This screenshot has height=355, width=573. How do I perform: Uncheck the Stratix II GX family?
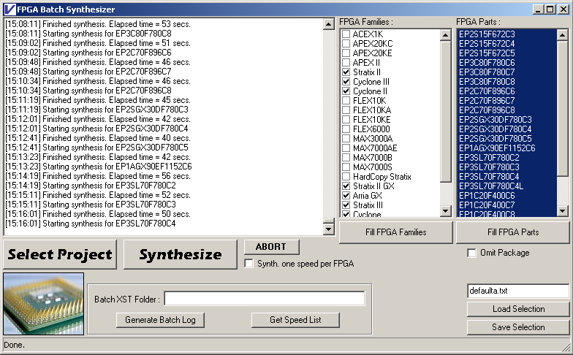346,186
